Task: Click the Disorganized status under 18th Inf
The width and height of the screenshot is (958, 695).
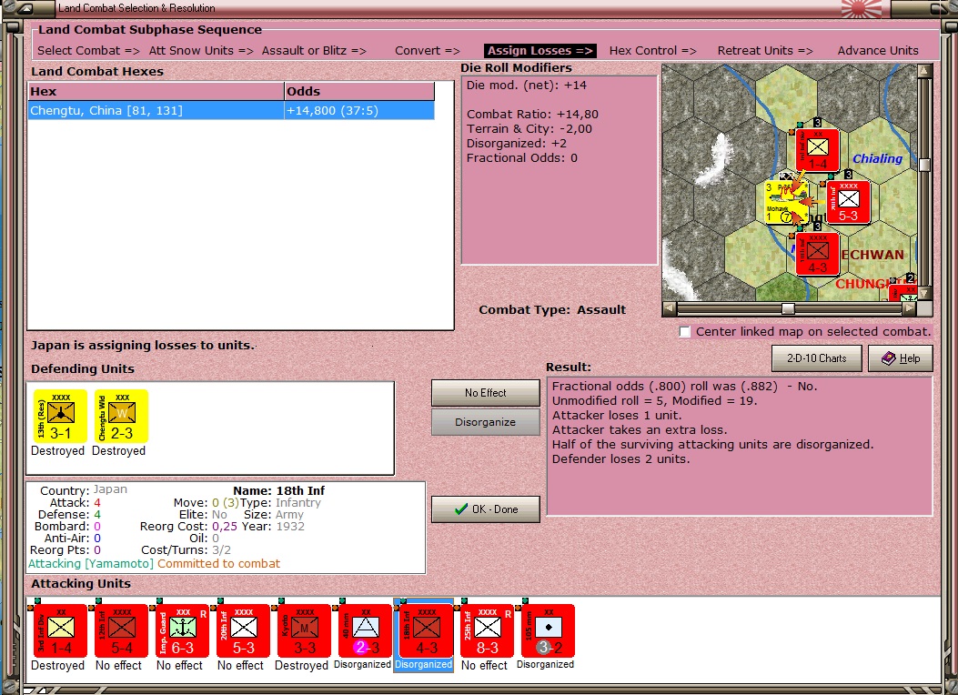Action: click(x=423, y=664)
